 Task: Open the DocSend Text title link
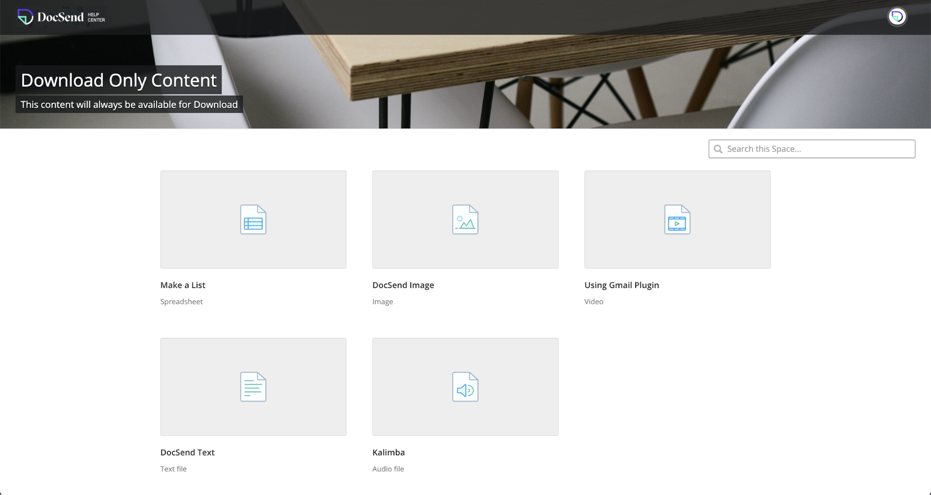click(187, 452)
